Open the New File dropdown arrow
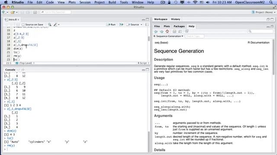The image size is (277, 155). pos(7,12)
